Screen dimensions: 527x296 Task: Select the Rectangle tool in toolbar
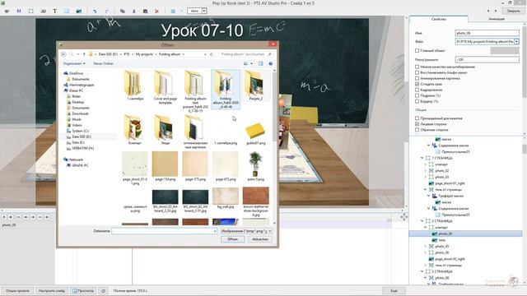67,11
